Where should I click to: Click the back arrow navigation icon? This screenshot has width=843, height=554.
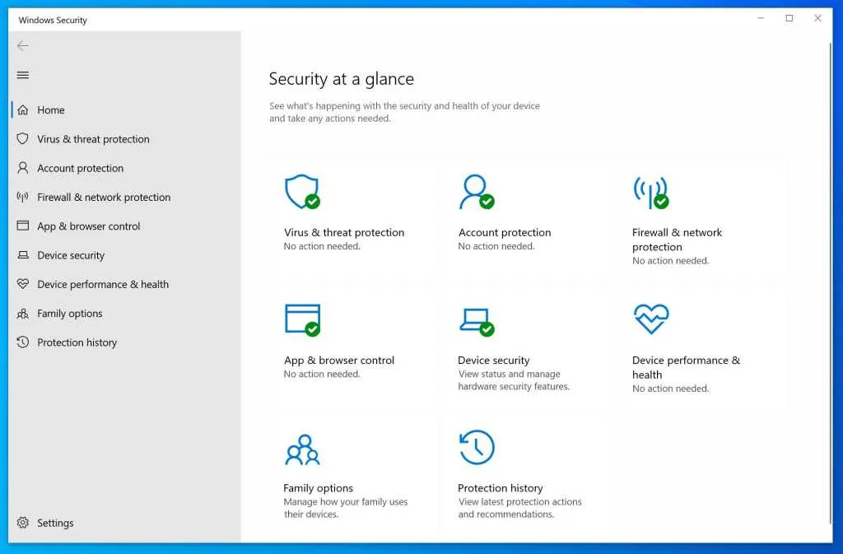[x=22, y=46]
